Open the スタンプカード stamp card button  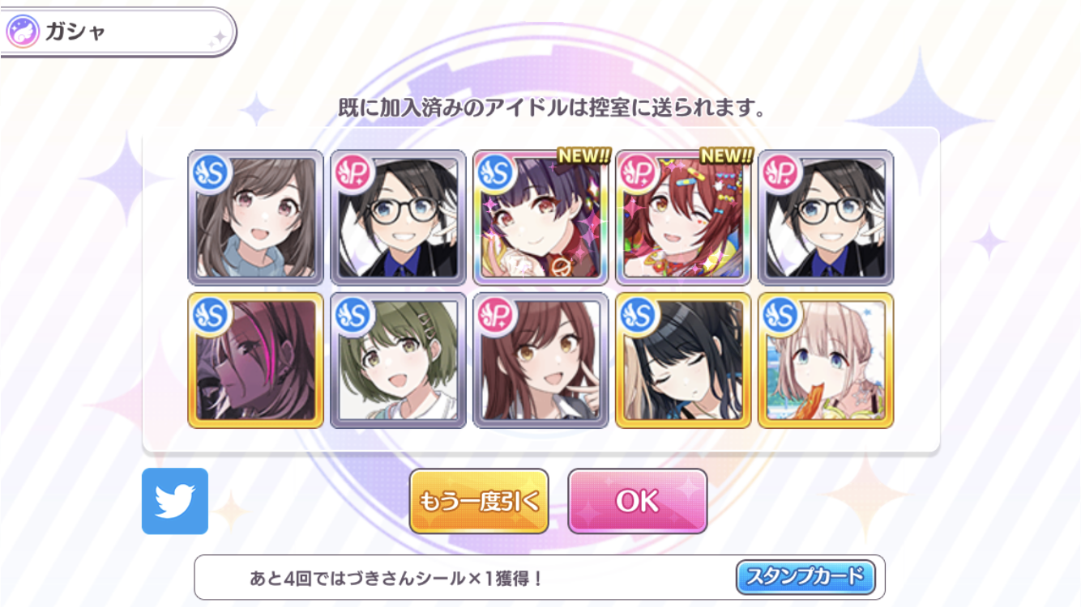805,577
